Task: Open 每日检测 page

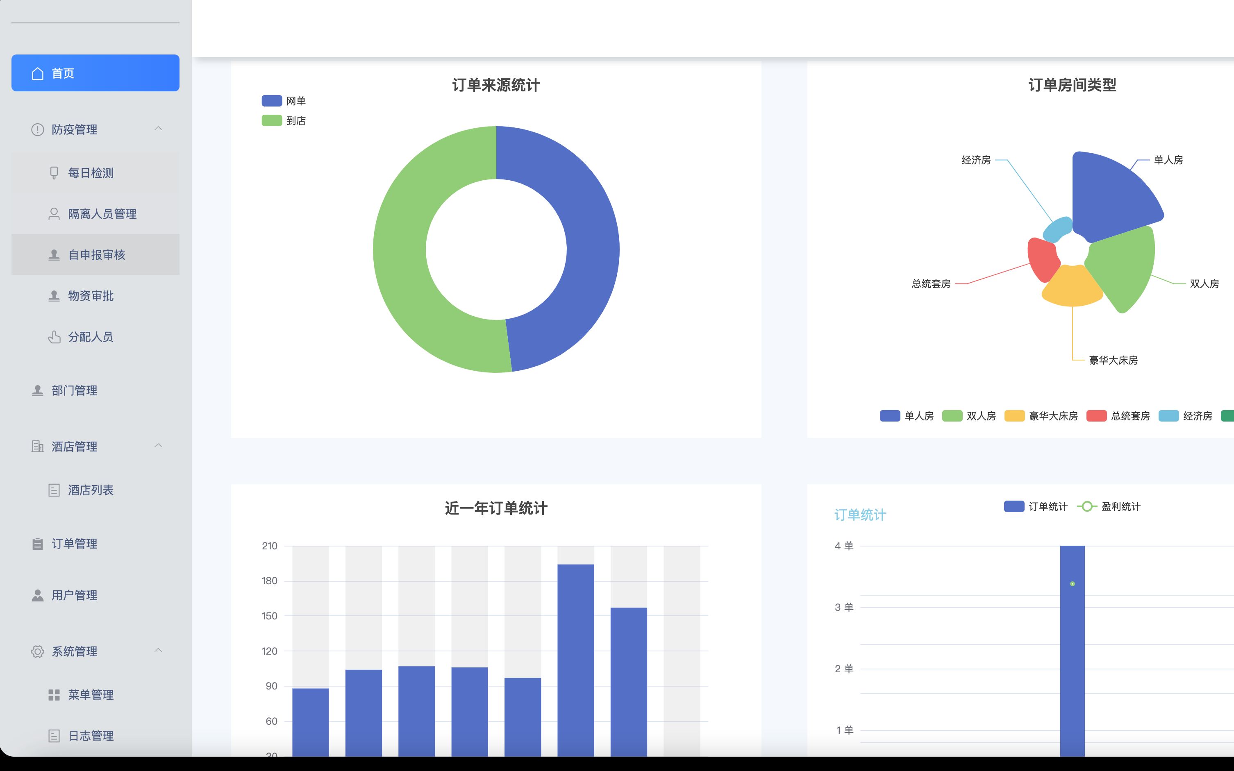Action: point(95,173)
